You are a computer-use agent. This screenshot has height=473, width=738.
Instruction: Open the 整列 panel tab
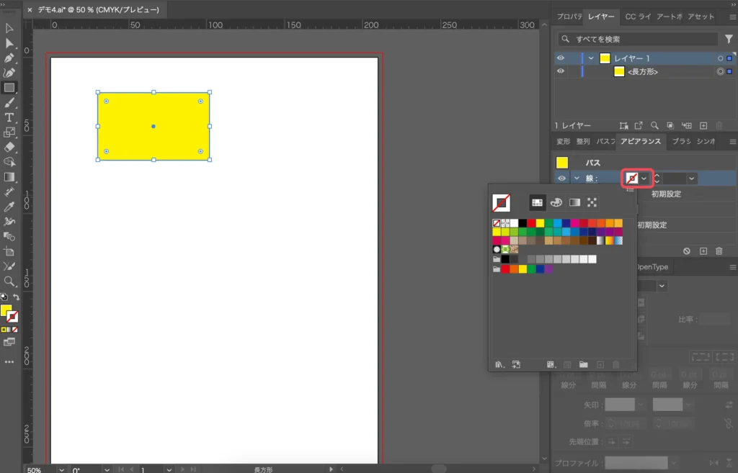pos(582,142)
